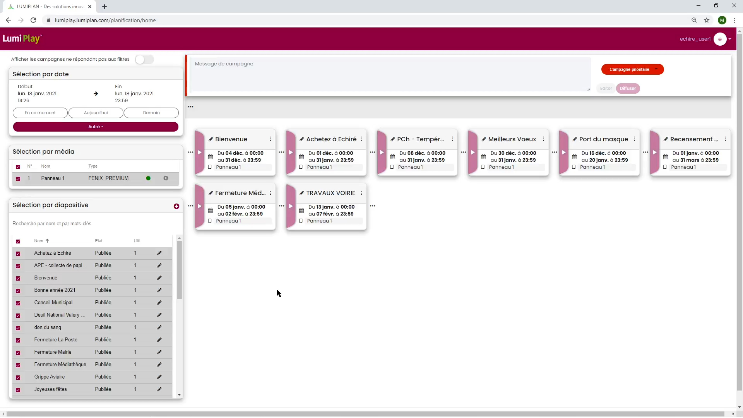This screenshot has width=743, height=418.
Task: Tick Panneau 1 checkbox on Recensement card
Action: coord(665,167)
